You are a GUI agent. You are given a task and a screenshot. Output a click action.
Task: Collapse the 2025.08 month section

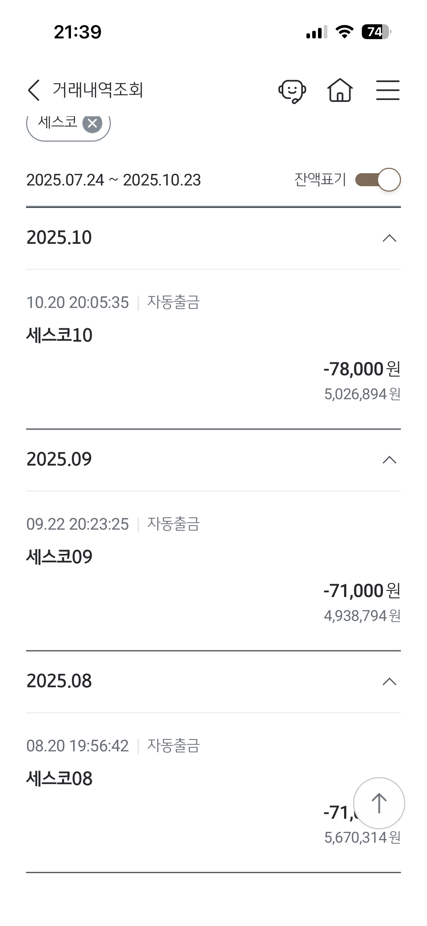(389, 681)
